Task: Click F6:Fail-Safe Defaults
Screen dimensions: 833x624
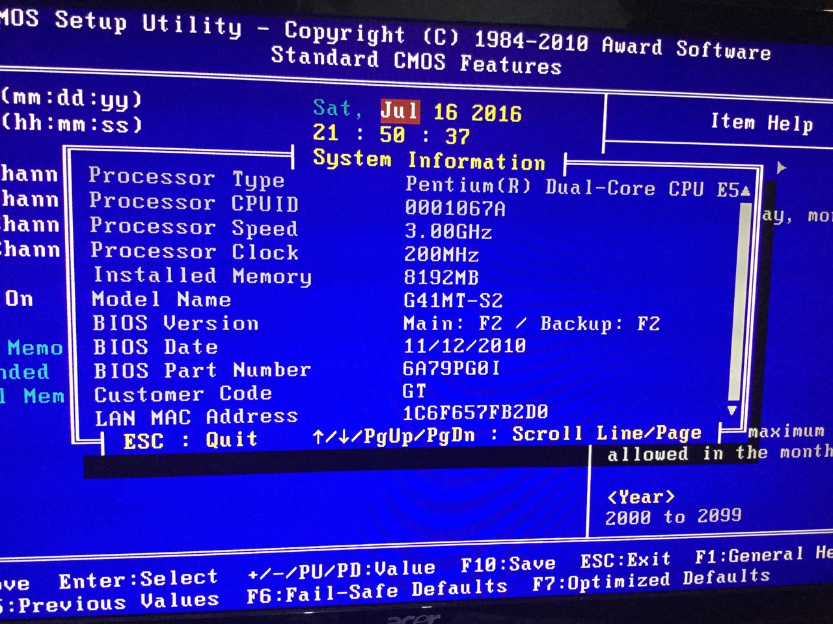Action: click(377, 590)
